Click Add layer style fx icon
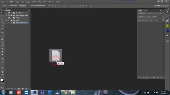170x95 pixels. [144, 77]
